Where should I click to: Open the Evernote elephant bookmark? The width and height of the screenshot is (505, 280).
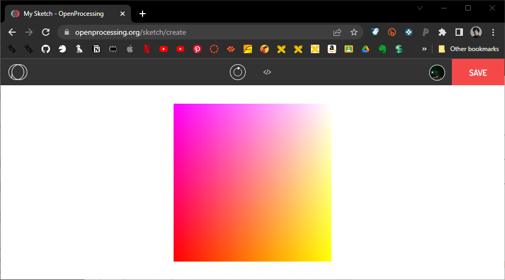[x=382, y=49]
